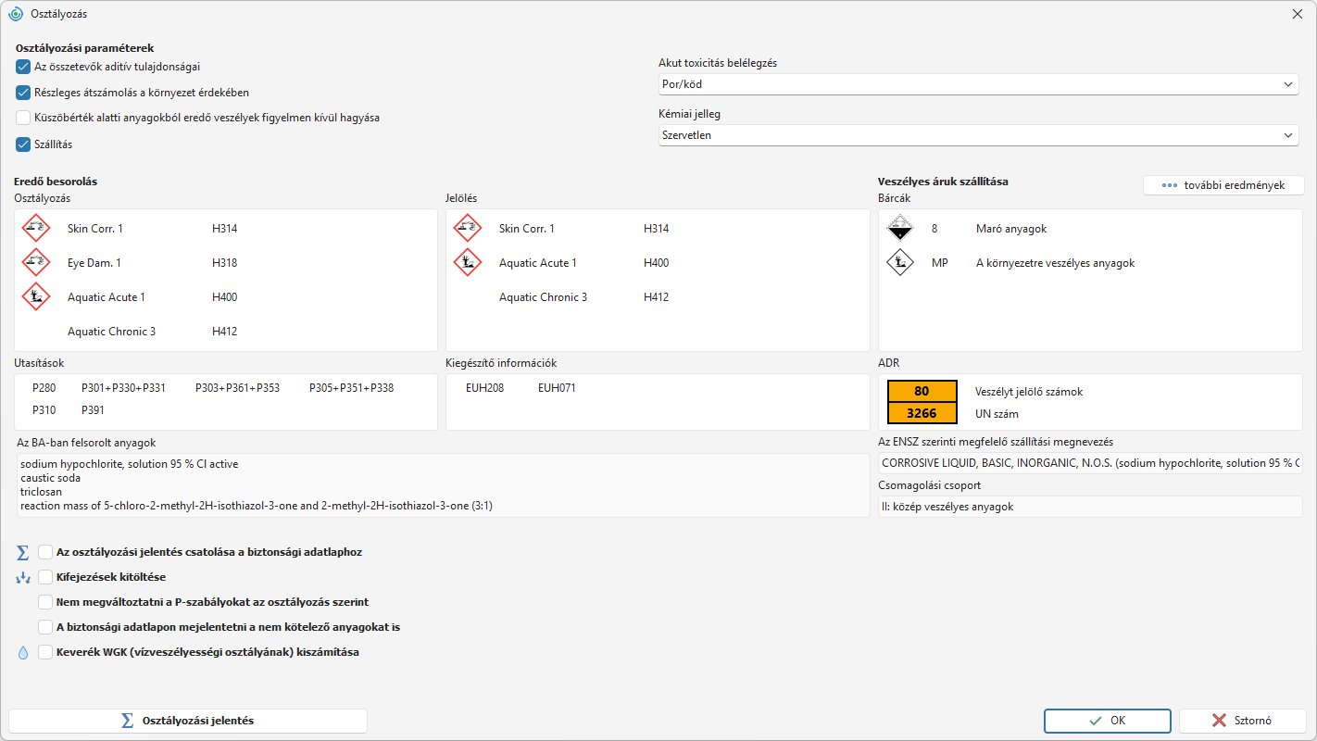Enable Küszöbérték alatti anyagokból checkbox
Screen dimensions: 1317x741
coord(23,118)
